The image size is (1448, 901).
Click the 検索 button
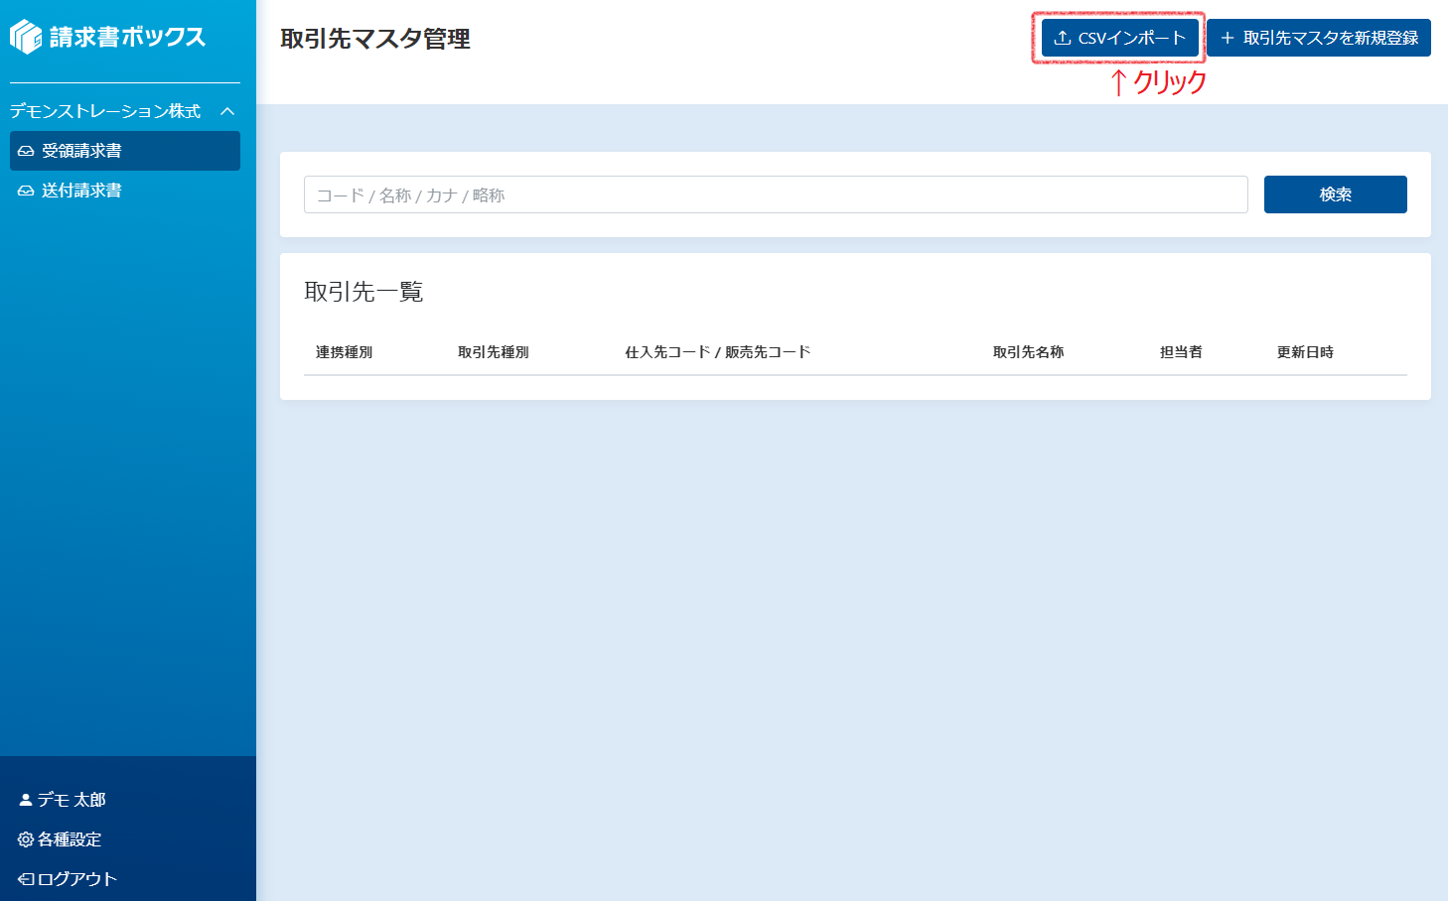[1336, 194]
